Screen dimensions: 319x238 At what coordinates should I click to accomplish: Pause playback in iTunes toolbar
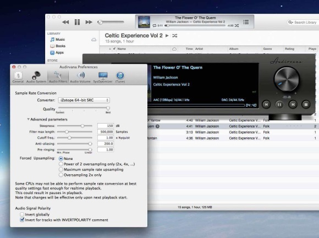(77, 22)
